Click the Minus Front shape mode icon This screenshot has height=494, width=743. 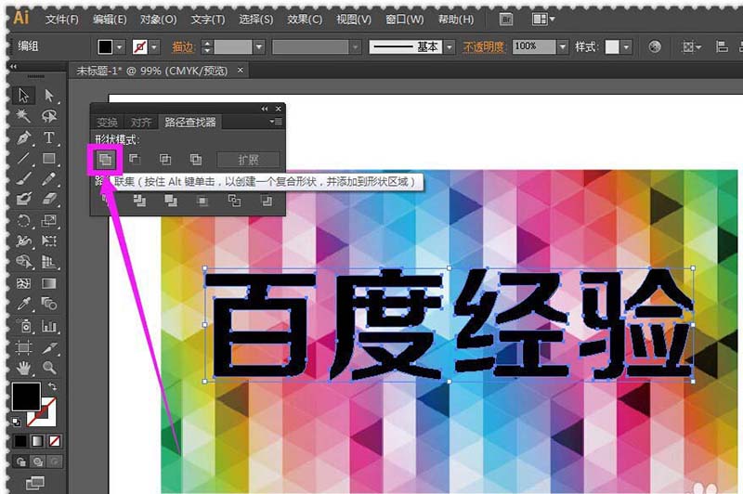pos(135,160)
